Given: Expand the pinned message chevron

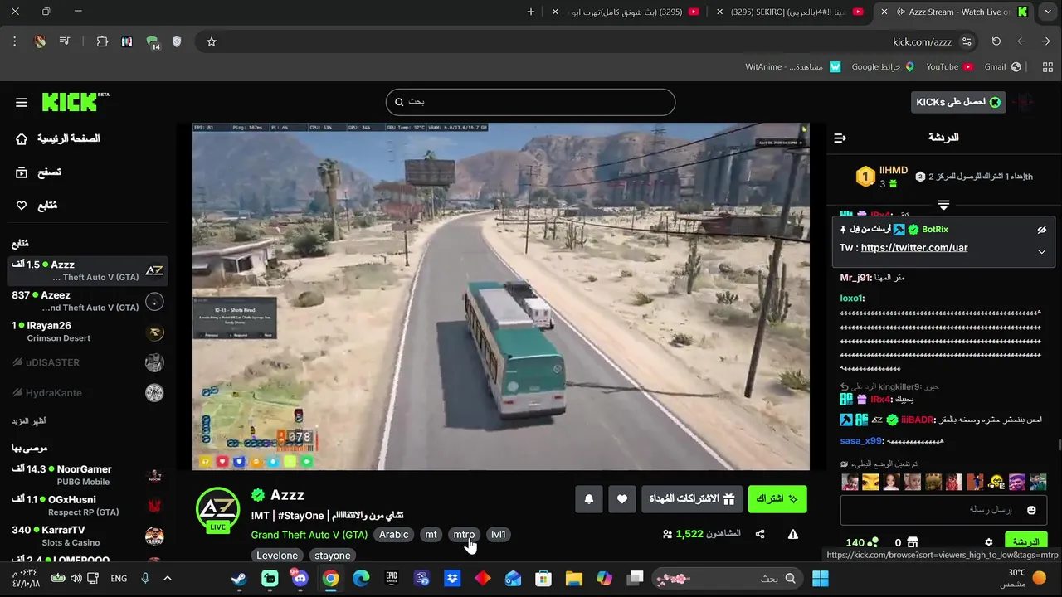Looking at the screenshot, I should (1041, 252).
